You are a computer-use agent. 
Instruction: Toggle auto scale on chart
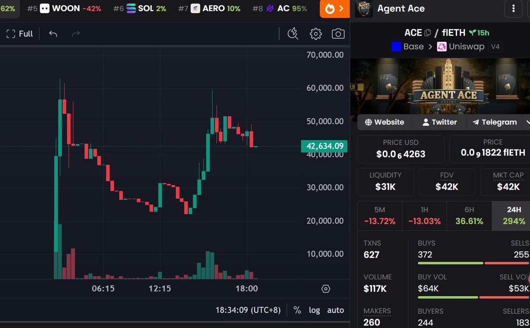pos(336,310)
